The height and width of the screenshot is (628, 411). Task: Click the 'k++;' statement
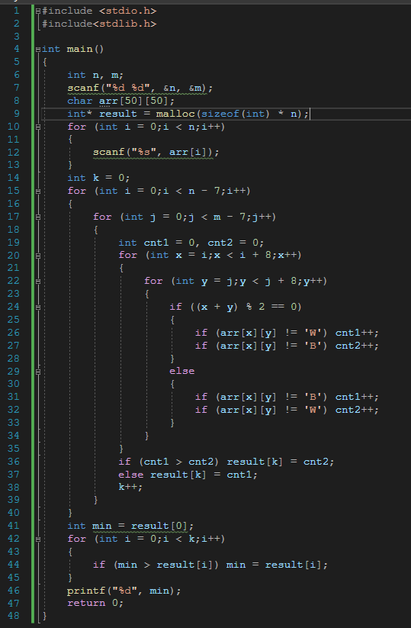click(130, 488)
